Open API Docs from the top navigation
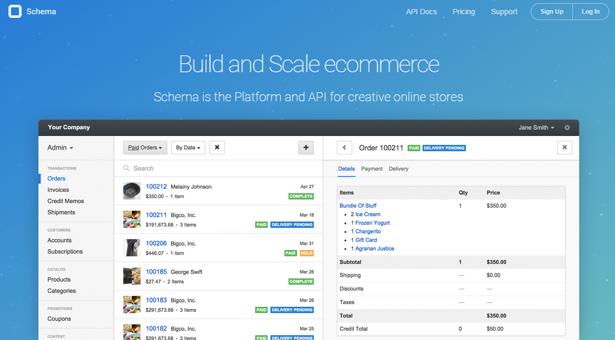The width and height of the screenshot is (615, 340). pyautogui.click(x=421, y=11)
